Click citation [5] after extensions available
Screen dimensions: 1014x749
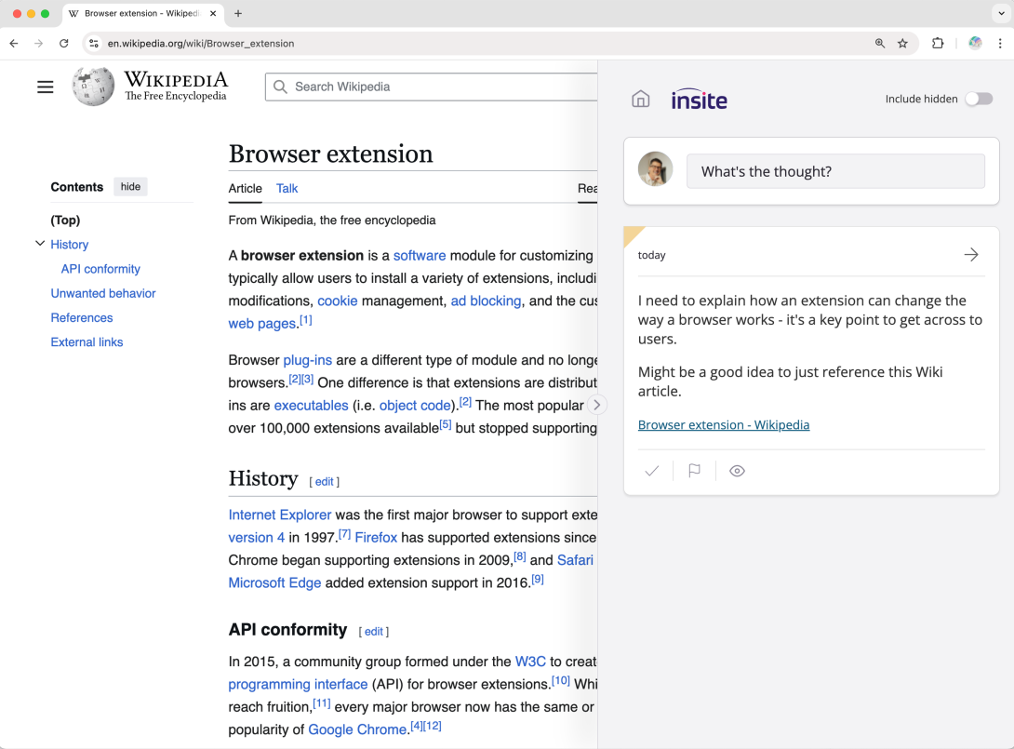pyautogui.click(x=446, y=424)
